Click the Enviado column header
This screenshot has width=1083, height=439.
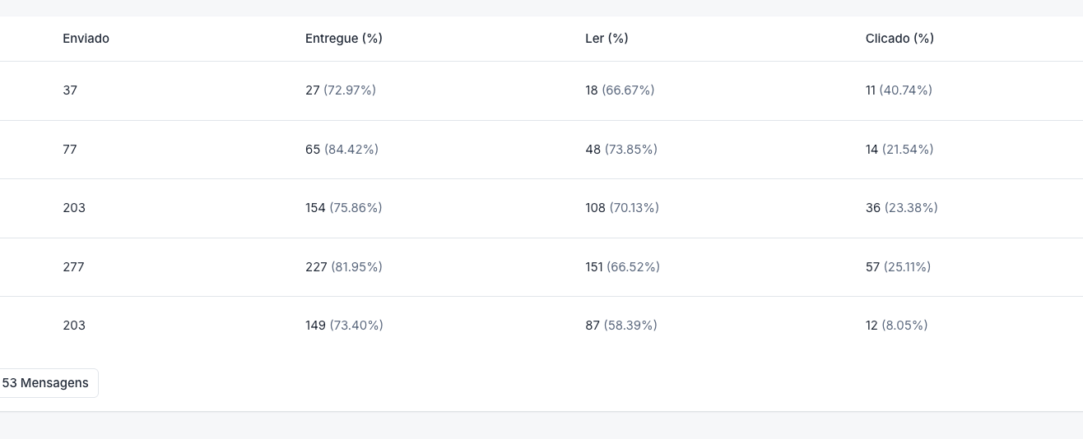click(86, 39)
